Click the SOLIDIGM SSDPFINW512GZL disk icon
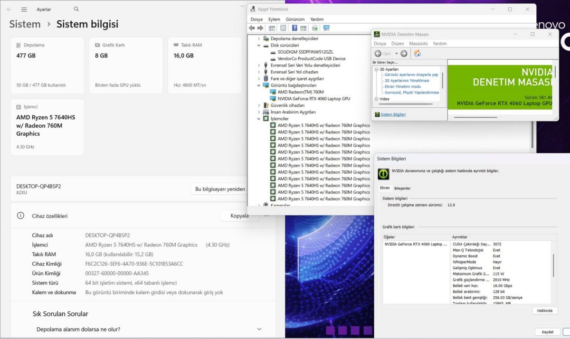The height and width of the screenshot is (339, 570). pos(273,52)
